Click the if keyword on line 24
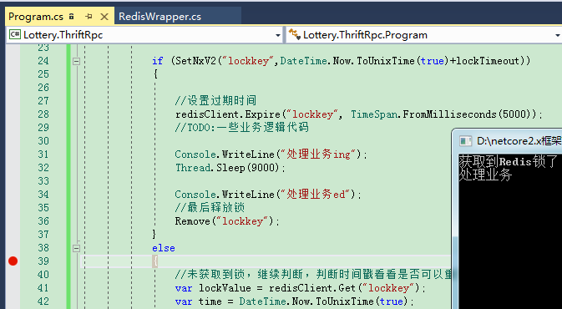 tap(158, 61)
